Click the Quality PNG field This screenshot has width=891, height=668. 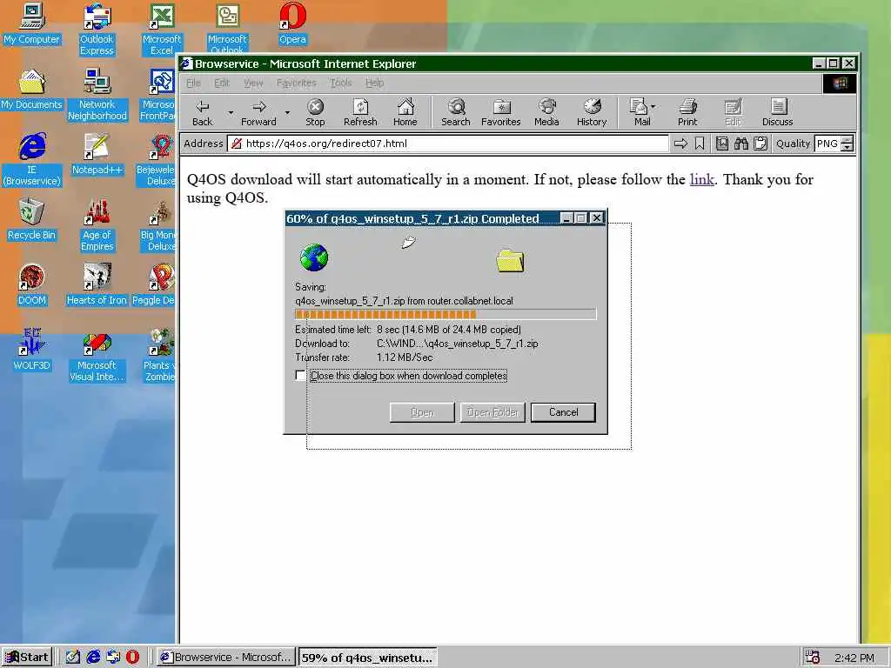coord(827,144)
